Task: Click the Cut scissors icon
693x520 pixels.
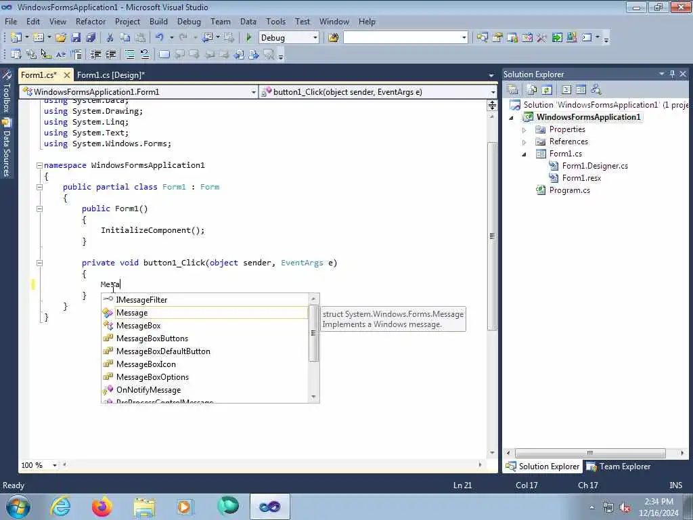Action: [x=110, y=38]
